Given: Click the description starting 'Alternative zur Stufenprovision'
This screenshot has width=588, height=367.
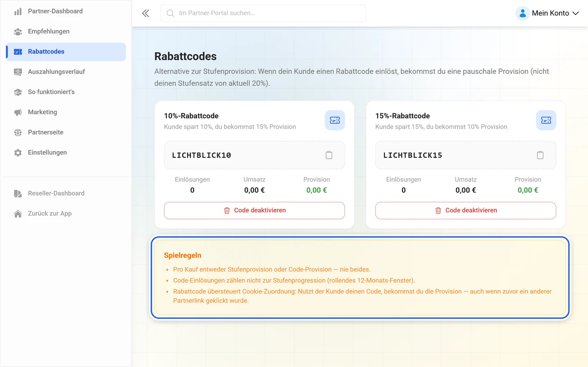Looking at the screenshot, I should (352, 77).
